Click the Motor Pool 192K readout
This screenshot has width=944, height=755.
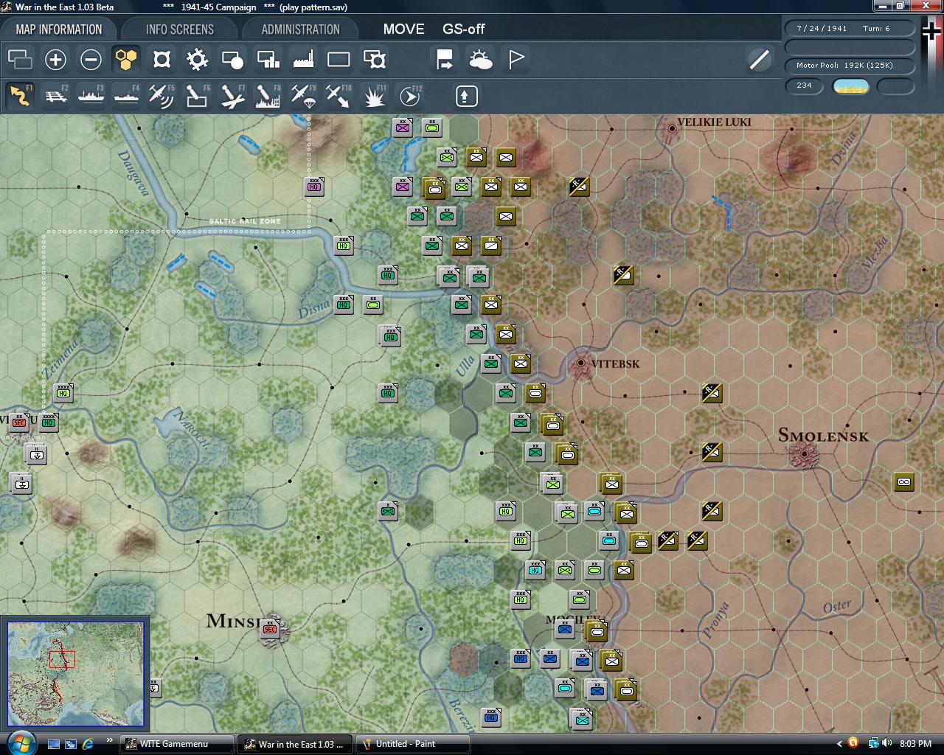(850, 66)
